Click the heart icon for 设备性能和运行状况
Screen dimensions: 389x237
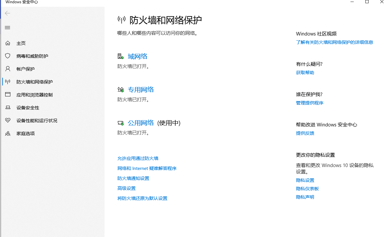pyautogui.click(x=8, y=120)
